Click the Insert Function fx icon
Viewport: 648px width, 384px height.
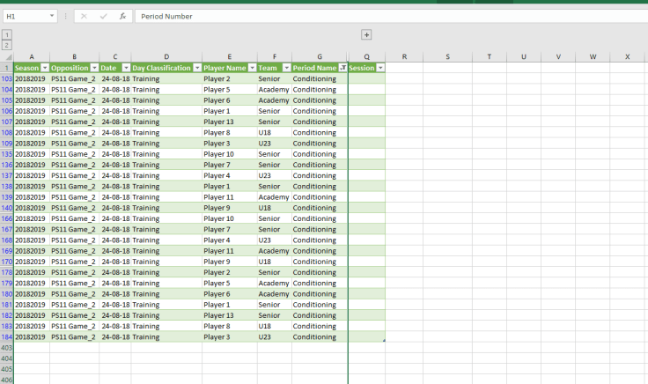click(122, 16)
